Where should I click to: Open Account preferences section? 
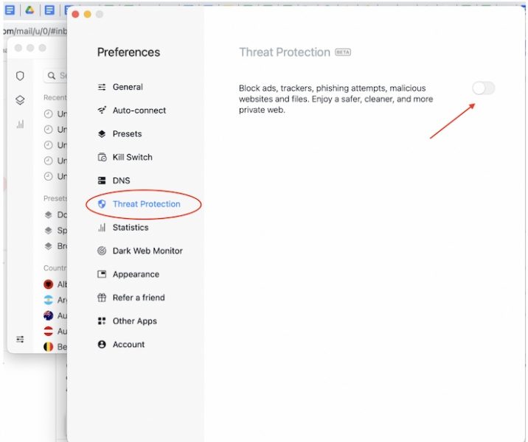[121, 345]
